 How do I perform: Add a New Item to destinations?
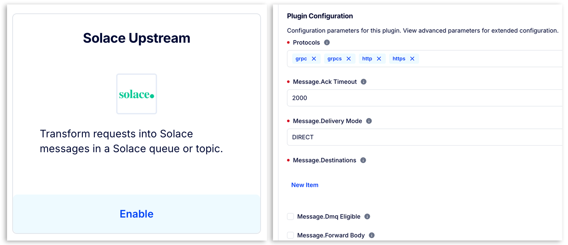pos(305,185)
